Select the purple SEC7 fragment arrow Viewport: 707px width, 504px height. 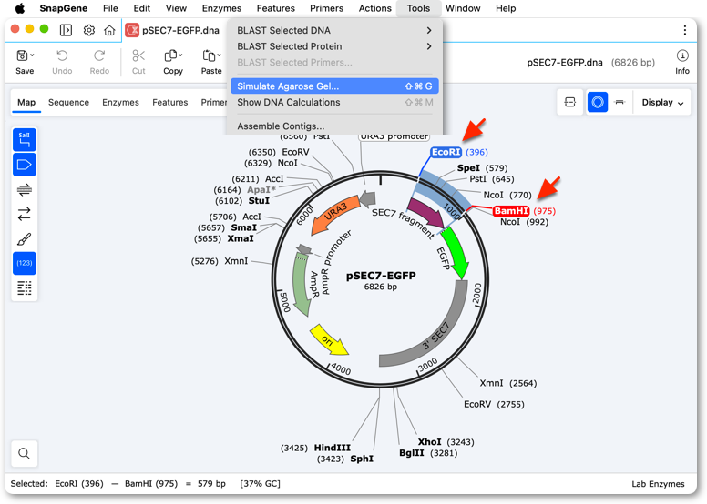pyautogui.click(x=425, y=213)
